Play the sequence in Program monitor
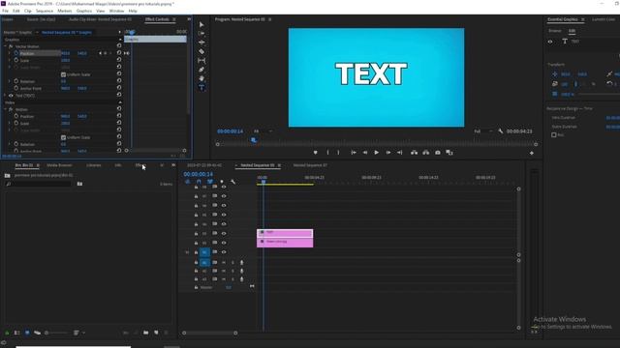 (x=377, y=153)
